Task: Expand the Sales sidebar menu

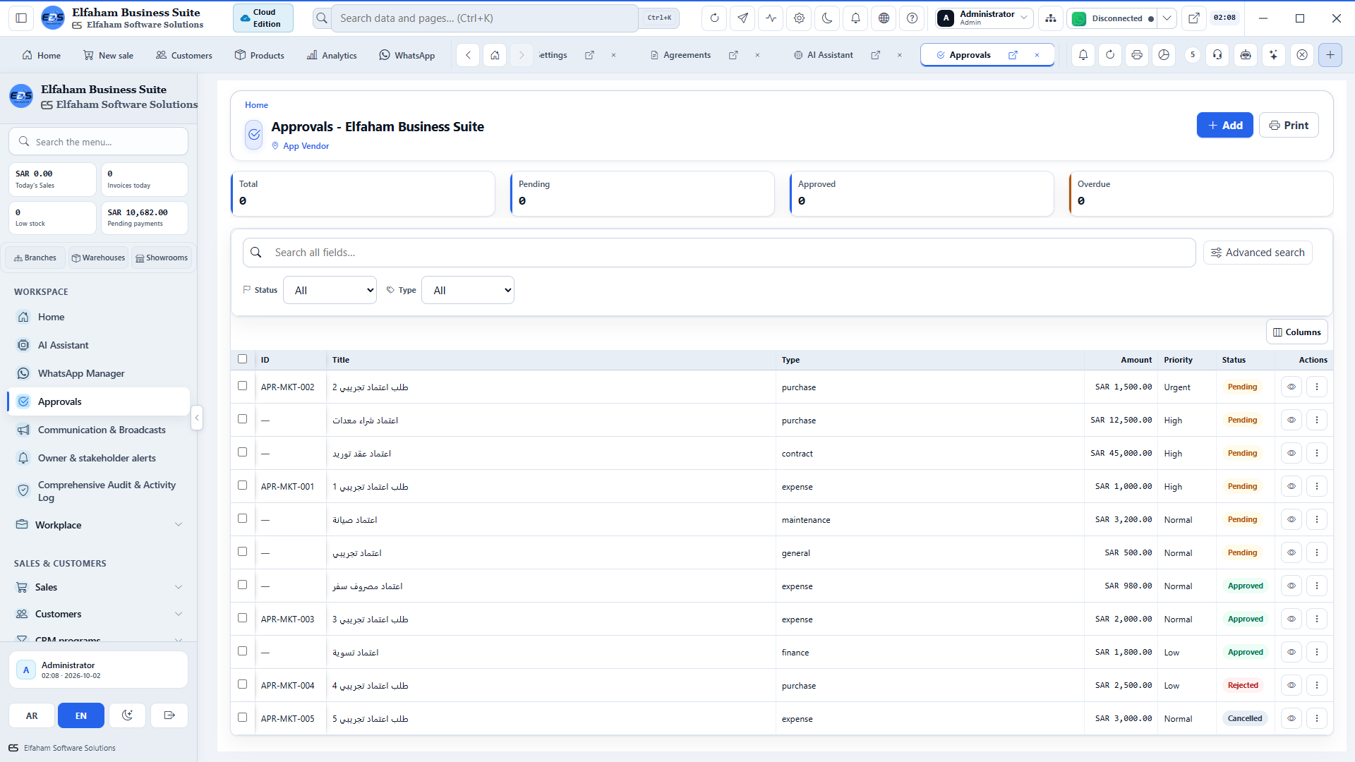Action: click(99, 587)
